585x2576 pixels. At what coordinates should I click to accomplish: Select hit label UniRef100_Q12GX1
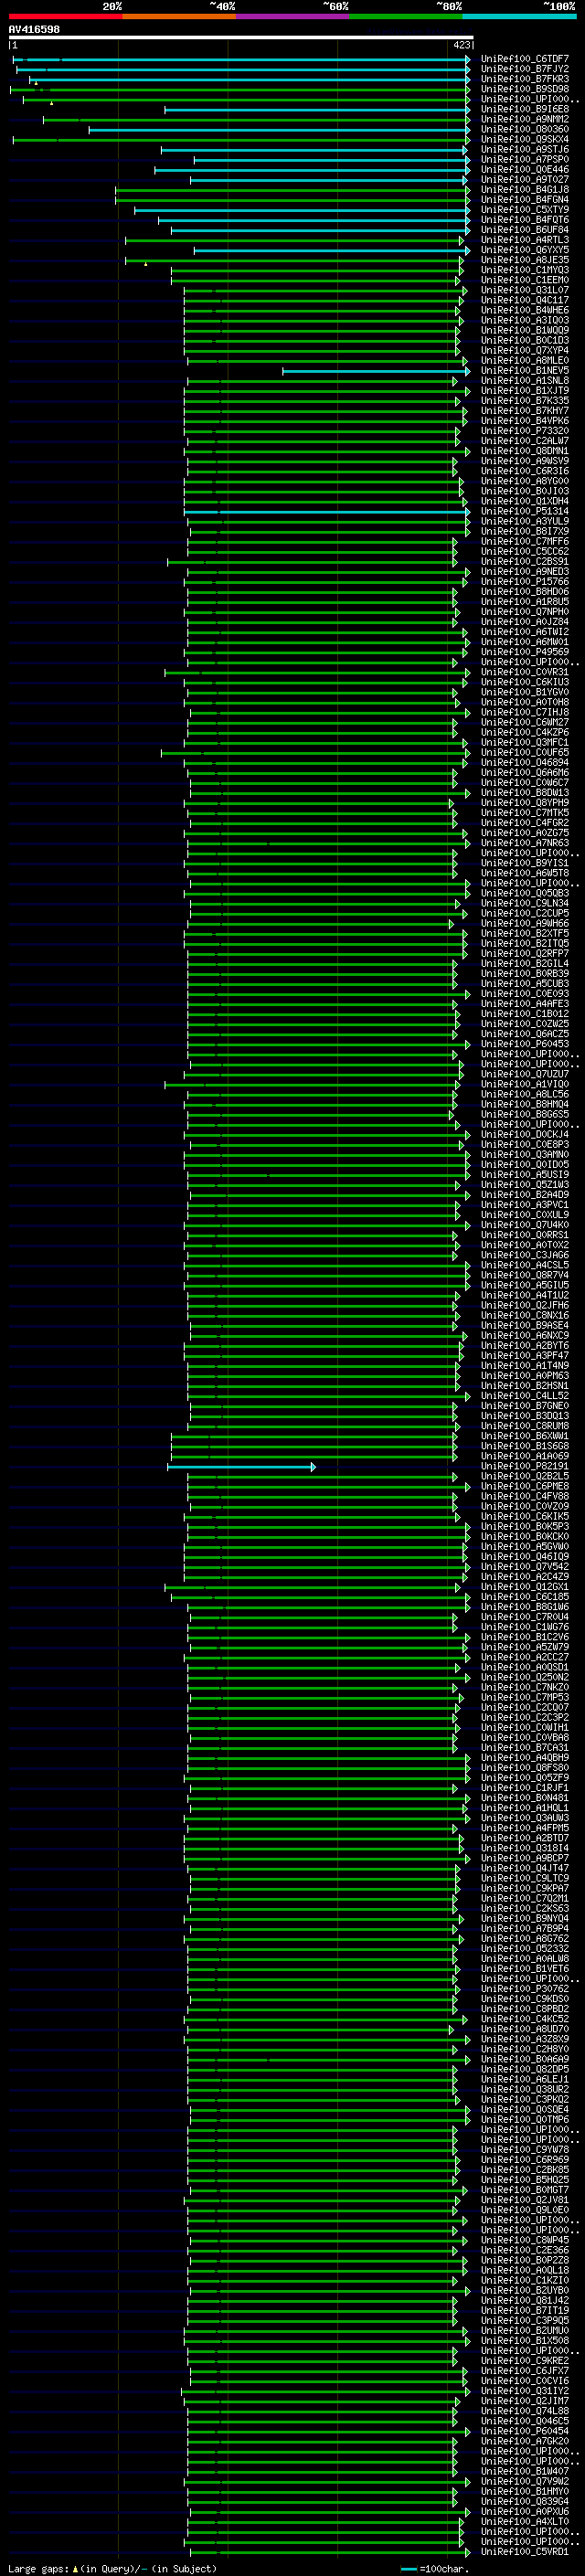525,1587
